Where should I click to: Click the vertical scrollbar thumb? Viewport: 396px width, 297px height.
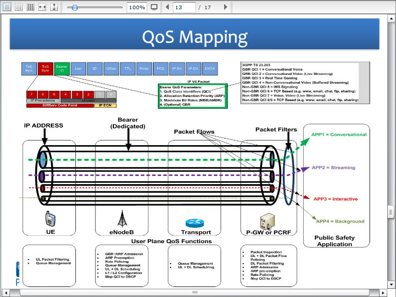391,212
